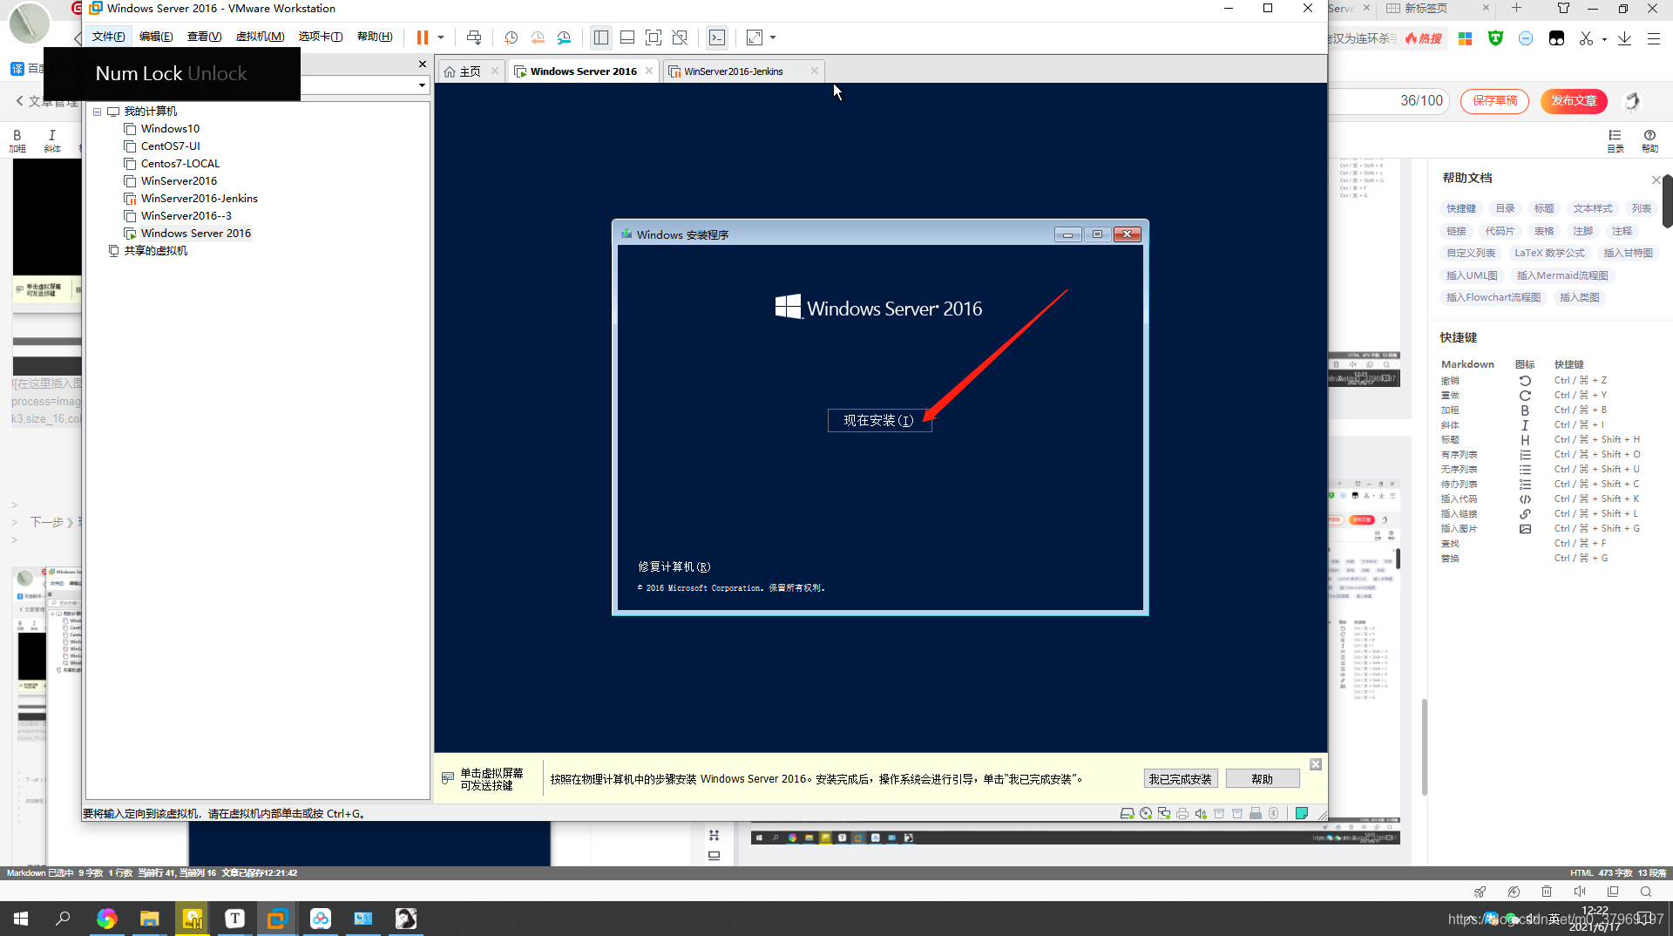This screenshot has height=936, width=1673.
Task: Click the italic 斜体 editor icon
Action: [52, 140]
